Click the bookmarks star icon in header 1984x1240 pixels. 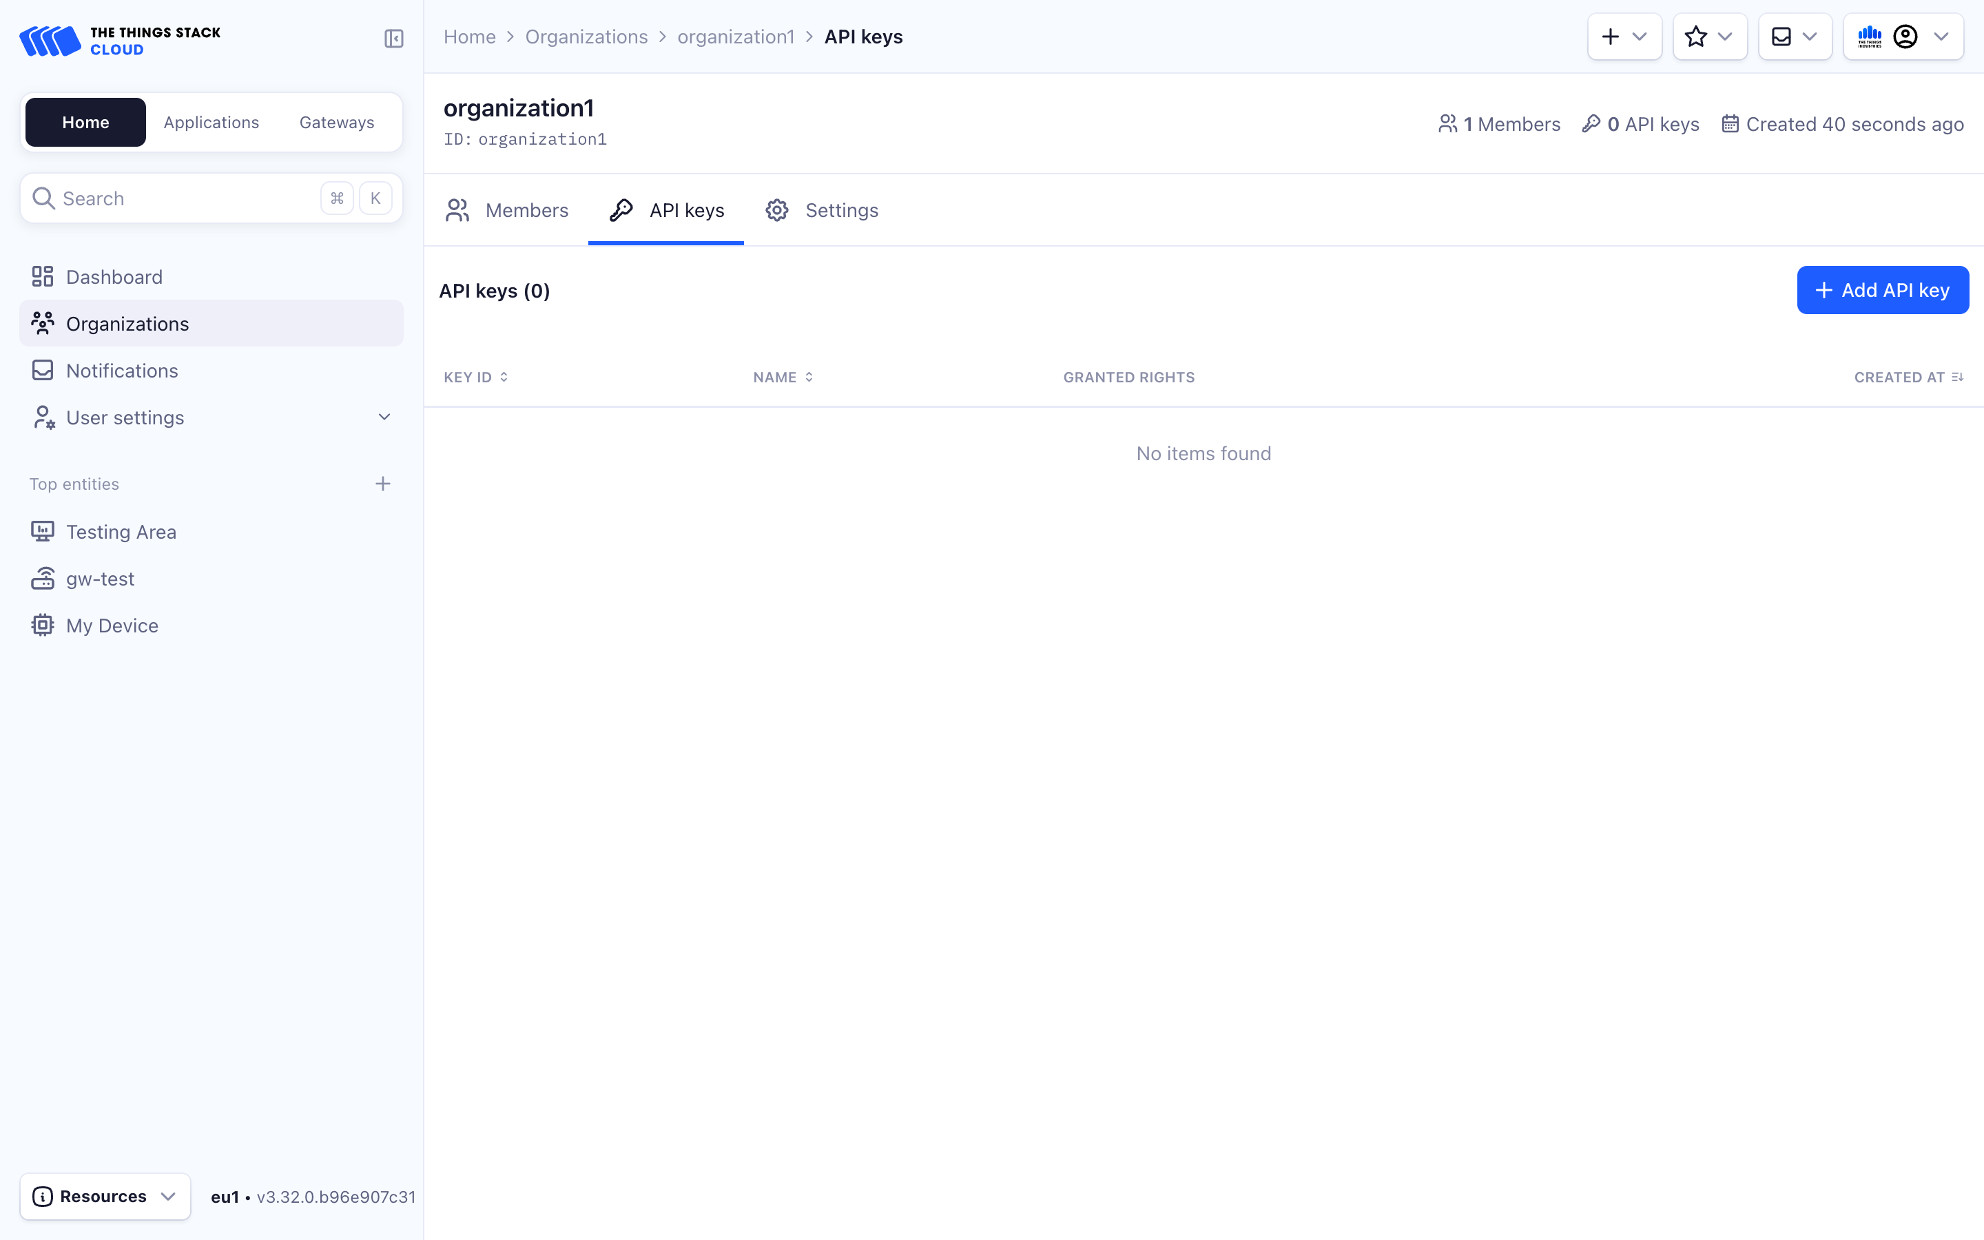[1695, 36]
